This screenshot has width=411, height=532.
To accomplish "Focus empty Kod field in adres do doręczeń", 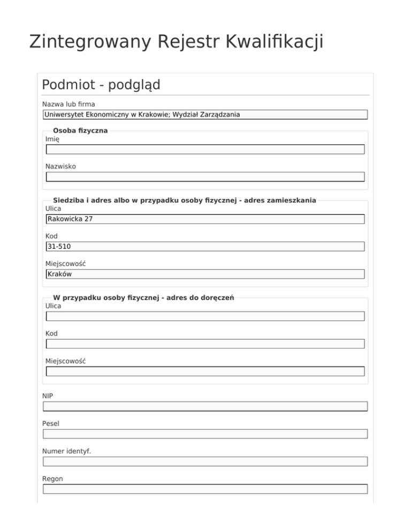I will point(205,344).
